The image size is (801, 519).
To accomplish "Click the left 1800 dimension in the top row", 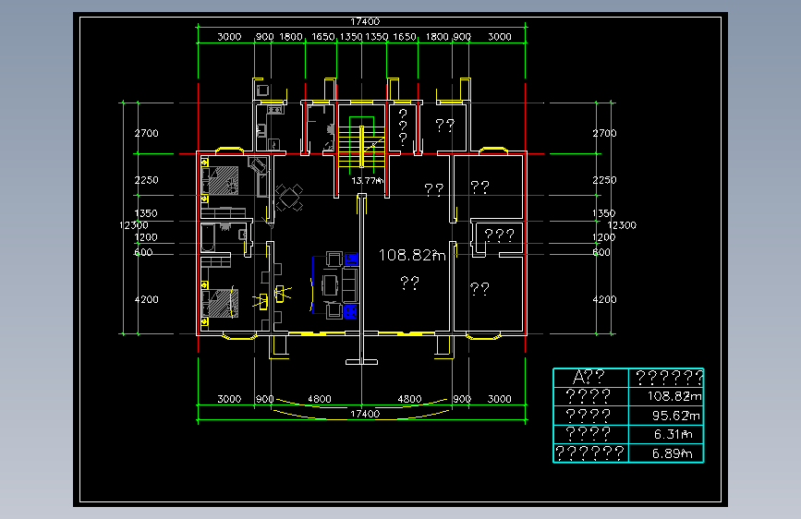I will click(291, 37).
